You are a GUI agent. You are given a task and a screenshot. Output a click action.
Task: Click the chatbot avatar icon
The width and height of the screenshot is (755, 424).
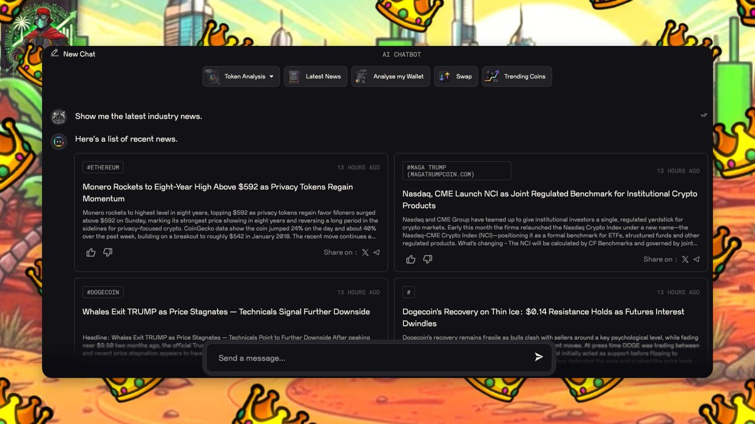(59, 141)
